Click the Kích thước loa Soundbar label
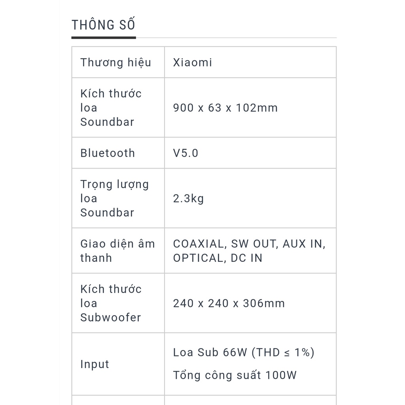This screenshot has height=405, width=405. tap(111, 108)
